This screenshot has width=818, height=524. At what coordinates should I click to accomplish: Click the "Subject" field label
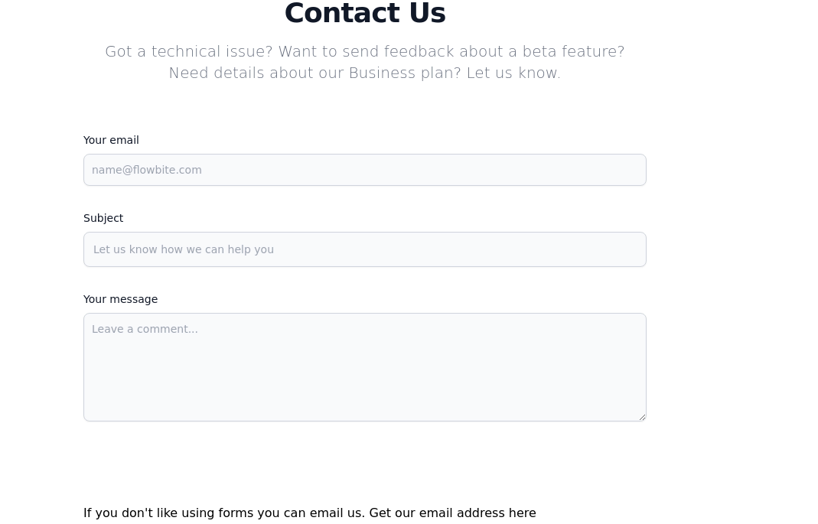pyautogui.click(x=103, y=218)
